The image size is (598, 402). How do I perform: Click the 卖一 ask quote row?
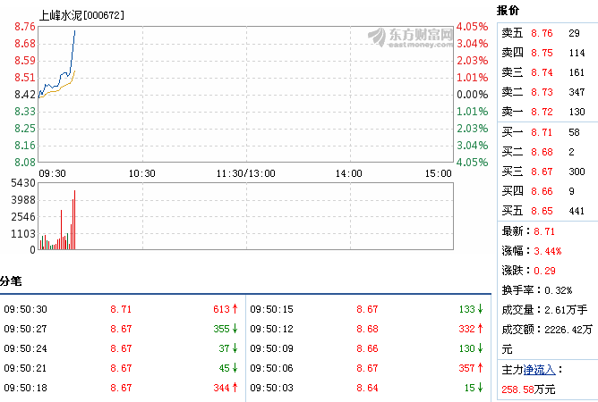tap(544, 111)
